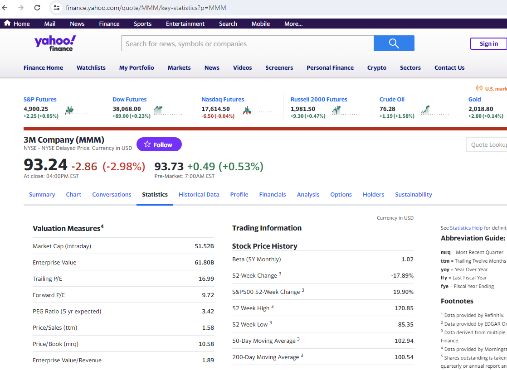
Task: Open the Dow Futures mini chart
Action: coord(168,111)
